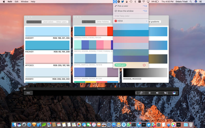Screen dimensions: 205x128
Task: Launch Safari from the Dock
Action: tap(29, 125)
